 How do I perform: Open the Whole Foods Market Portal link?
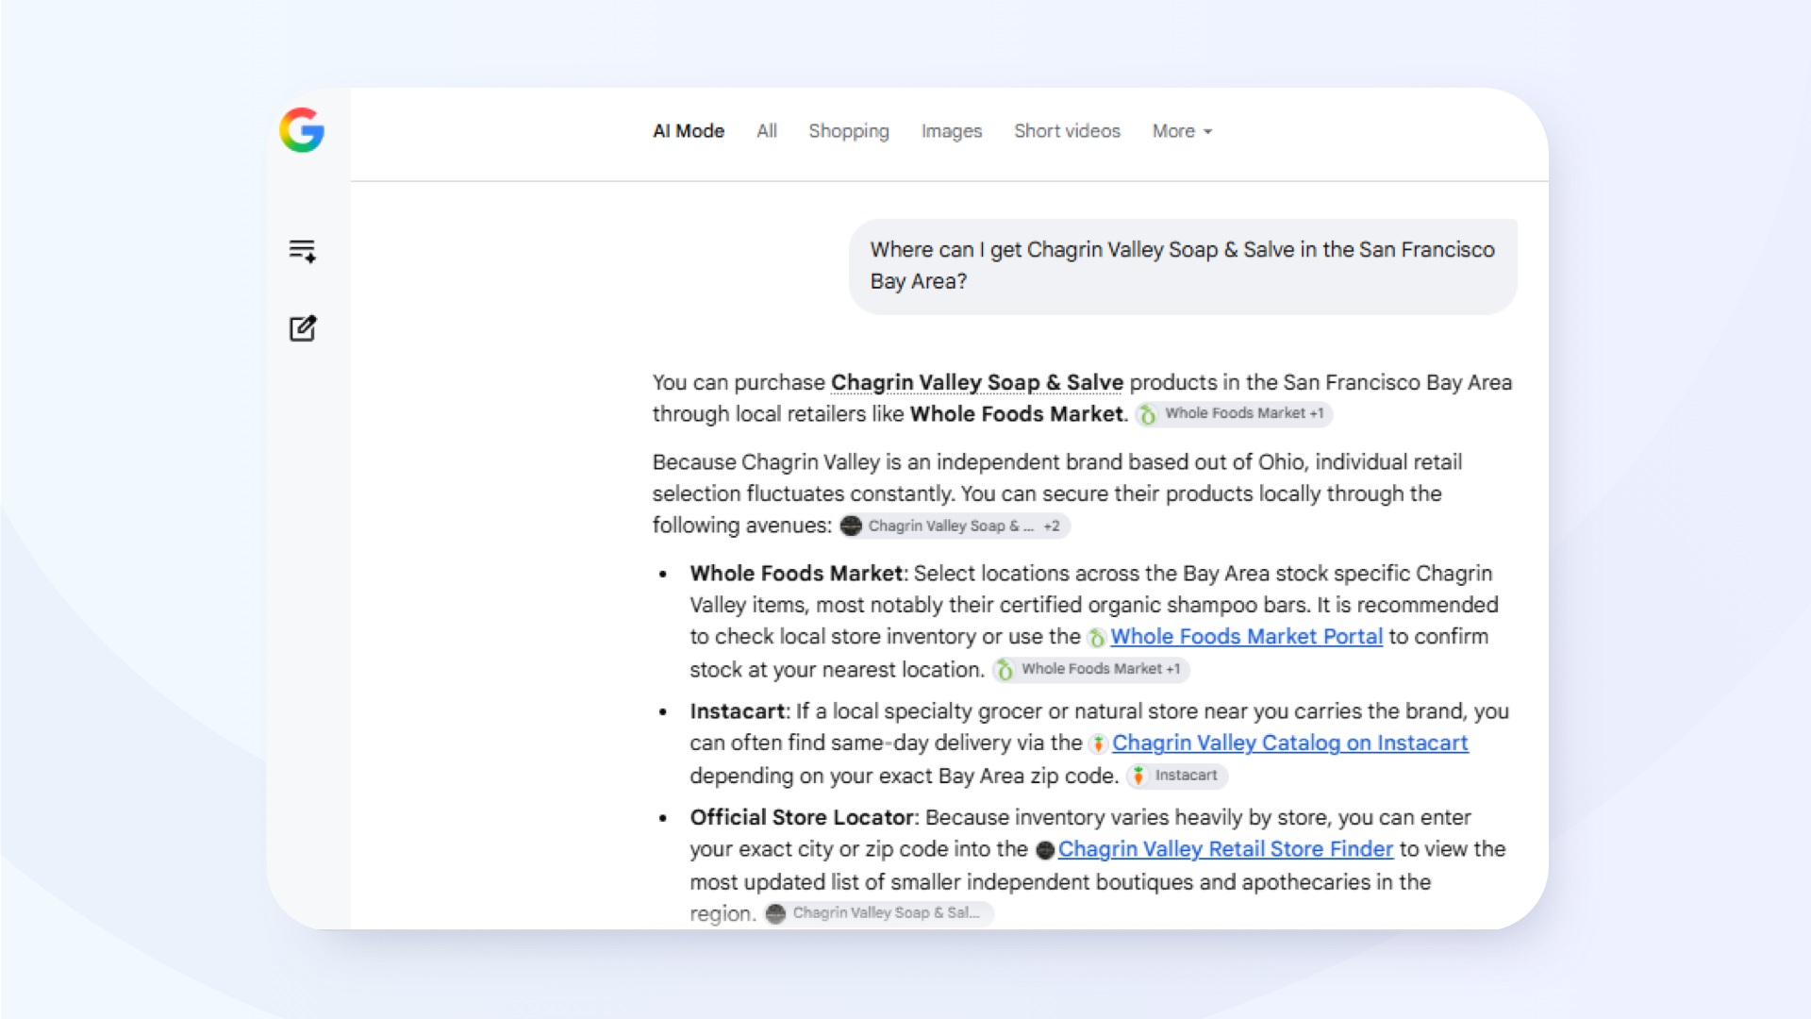tap(1246, 637)
